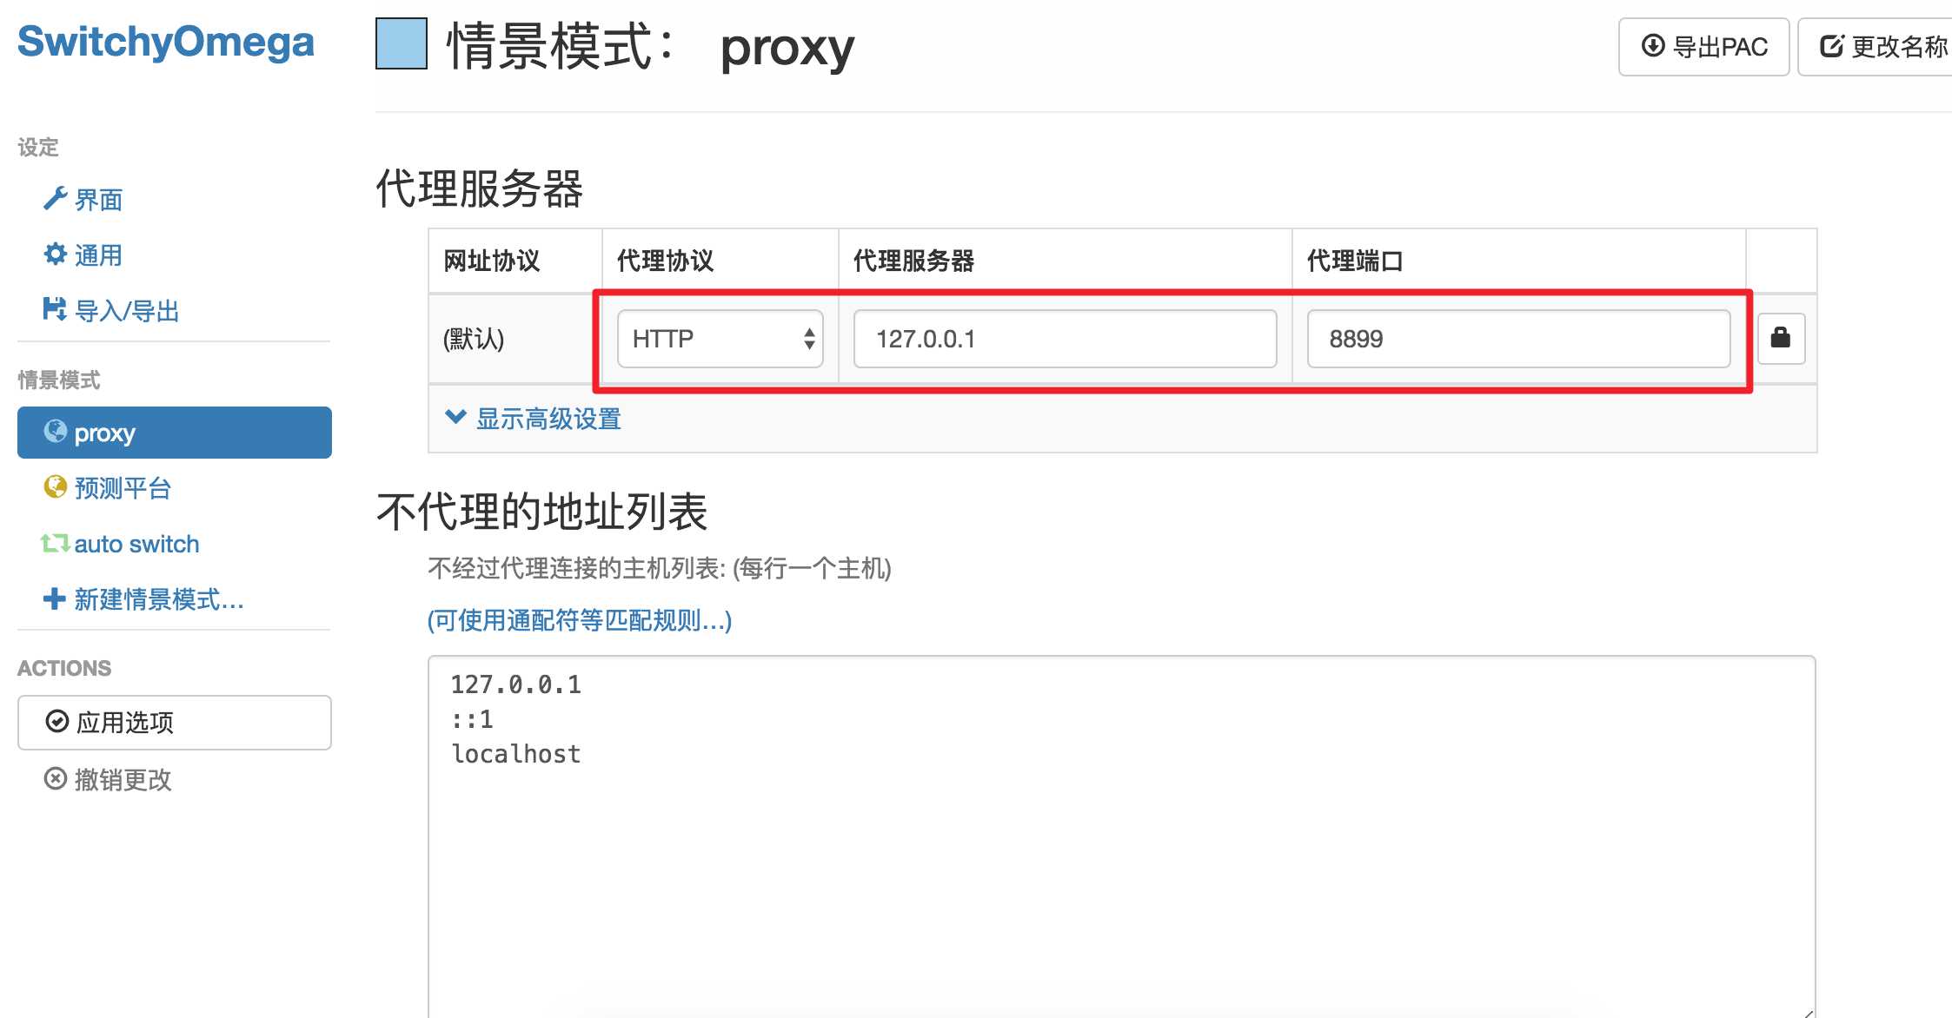The image size is (1952, 1018).
Task: Click the 代理协议 column header
Action: point(666,261)
